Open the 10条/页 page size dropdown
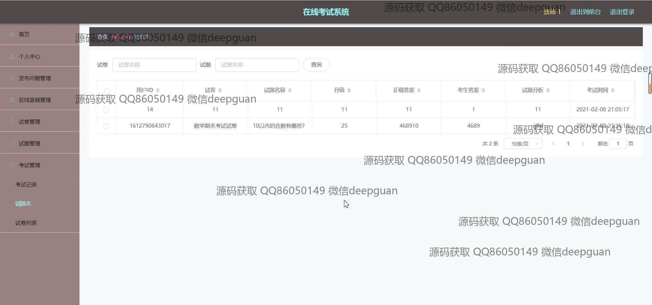The width and height of the screenshot is (652, 305). click(x=523, y=144)
